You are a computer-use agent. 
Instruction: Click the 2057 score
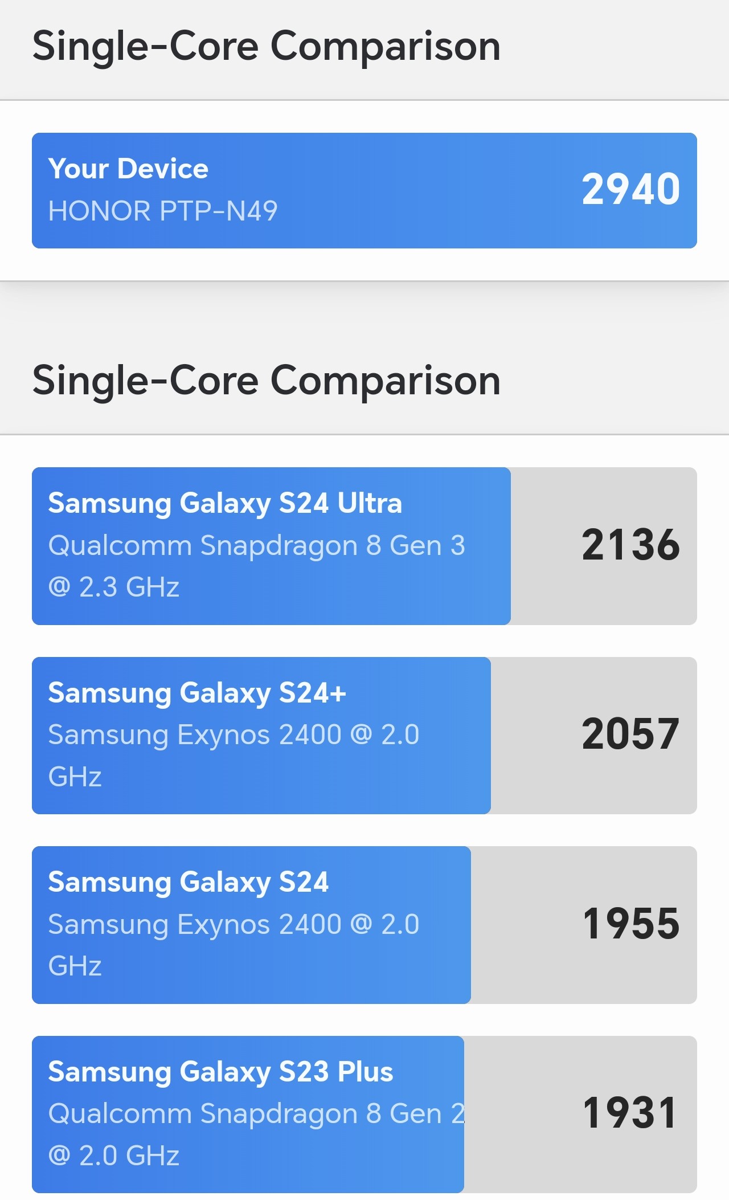630,734
